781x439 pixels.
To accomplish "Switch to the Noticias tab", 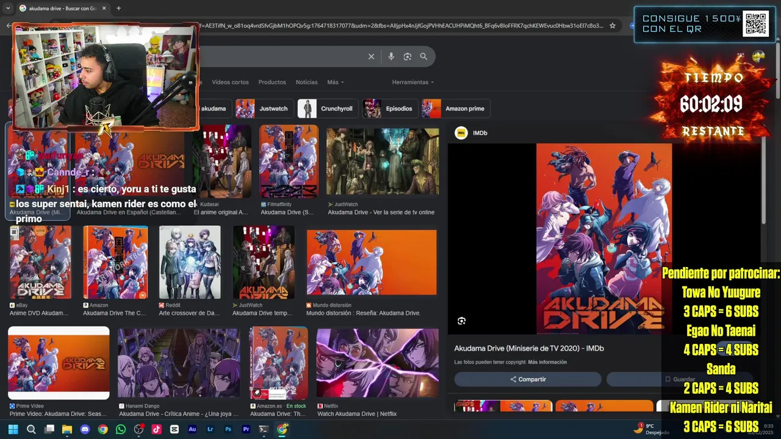I will tap(306, 82).
